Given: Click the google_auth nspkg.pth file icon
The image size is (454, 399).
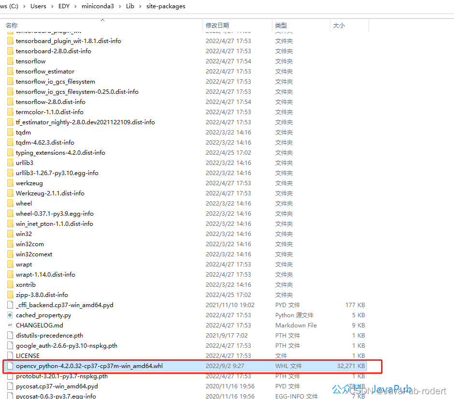Looking at the screenshot, I should tap(11, 345).
